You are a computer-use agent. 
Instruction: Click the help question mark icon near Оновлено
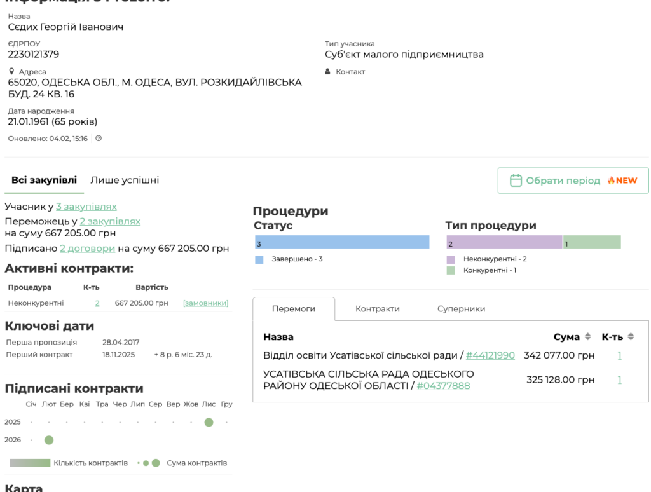click(99, 139)
